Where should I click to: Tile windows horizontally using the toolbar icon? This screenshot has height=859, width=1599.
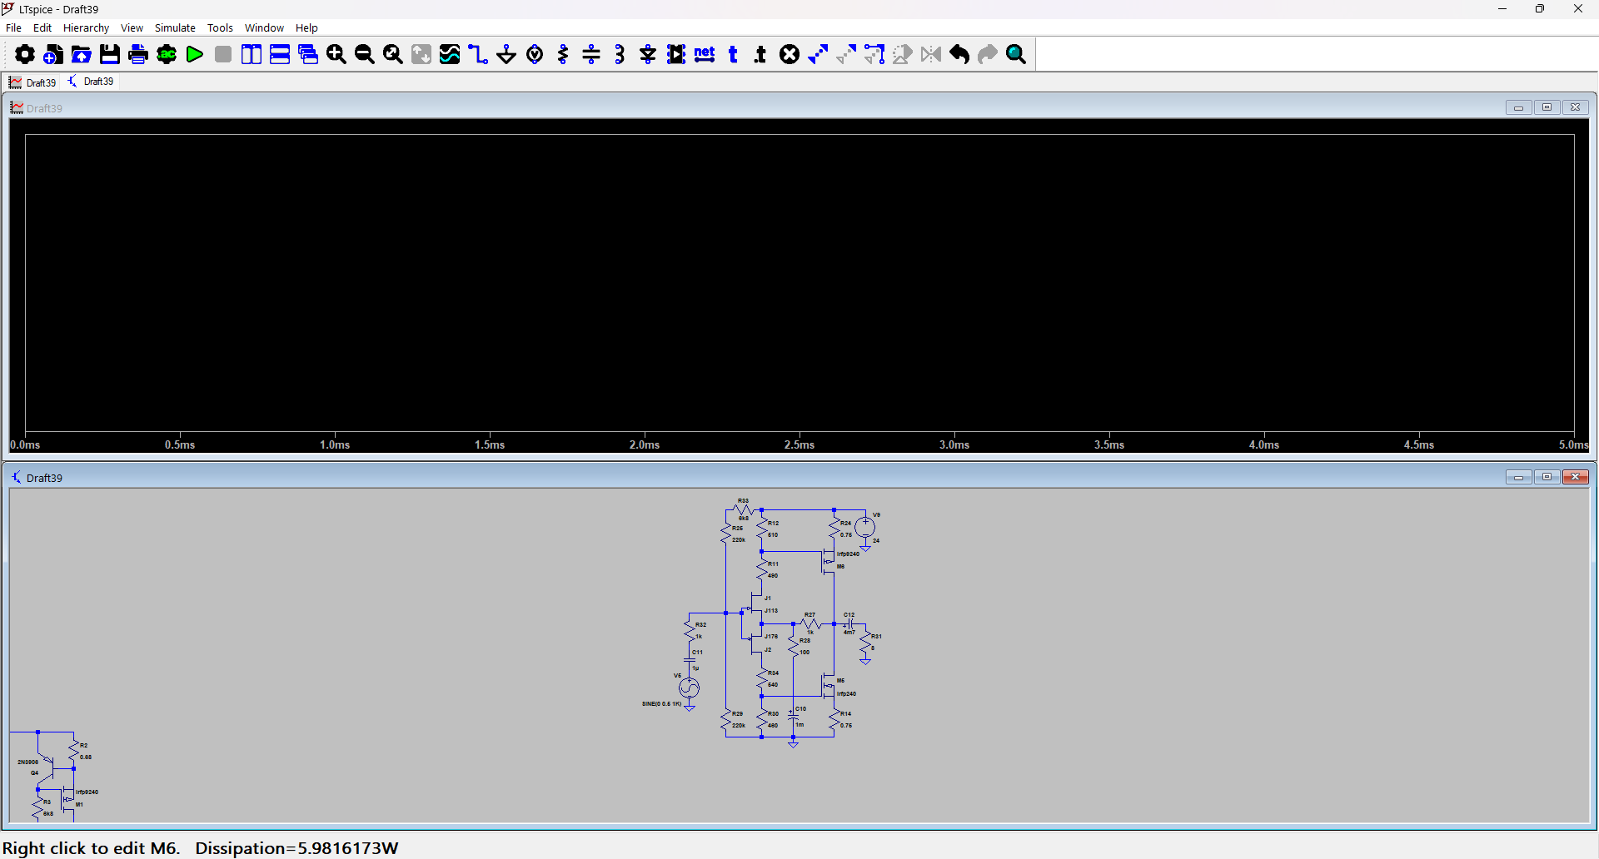[x=280, y=55]
